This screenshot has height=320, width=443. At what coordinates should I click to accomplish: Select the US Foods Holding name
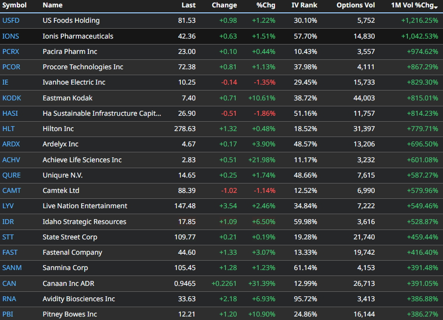71,20
